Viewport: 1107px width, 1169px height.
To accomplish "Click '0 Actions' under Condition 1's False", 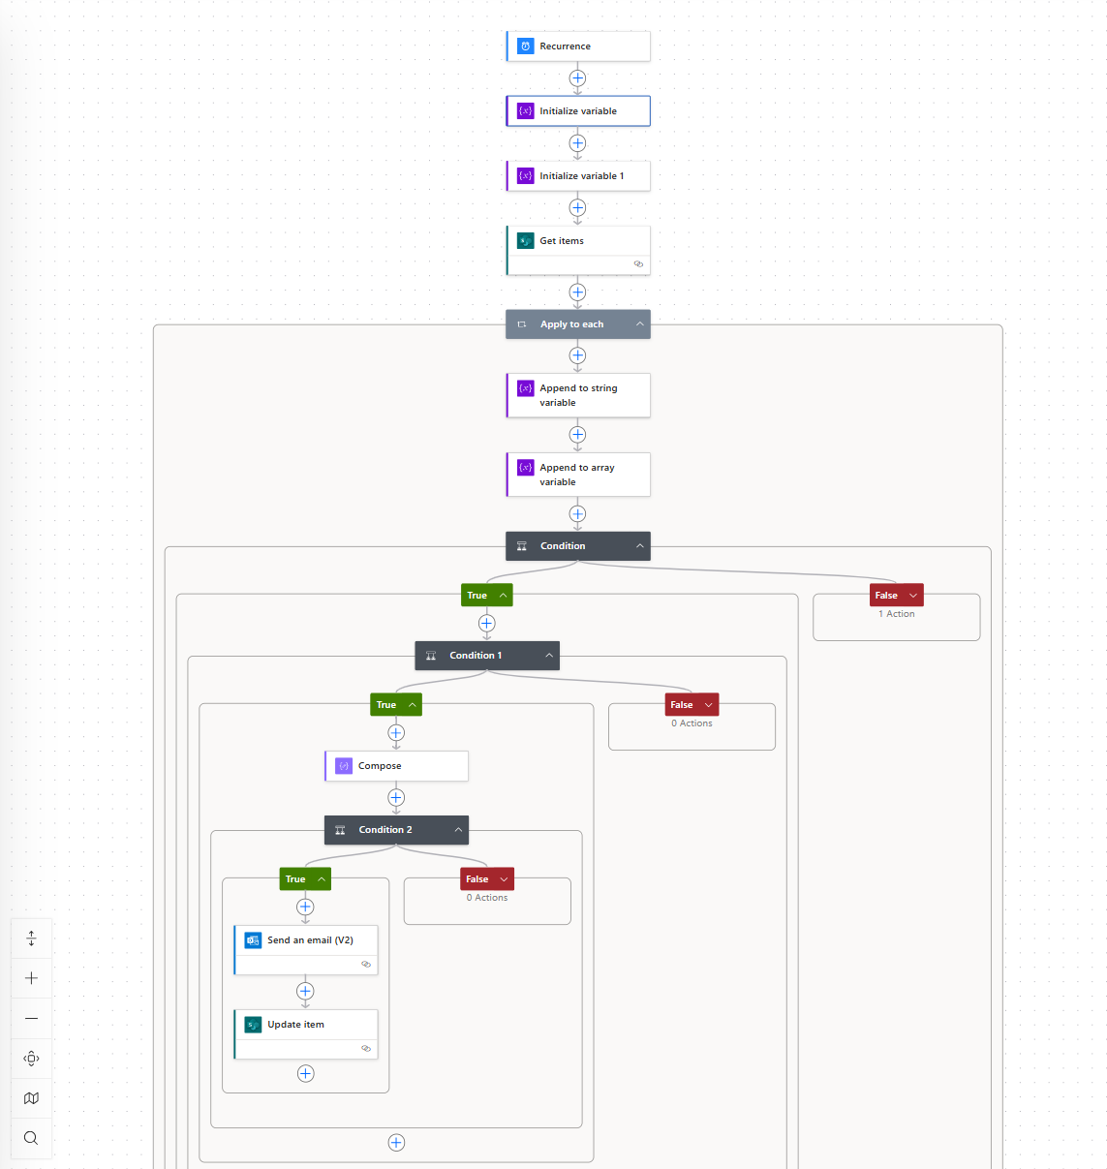I will tap(692, 723).
